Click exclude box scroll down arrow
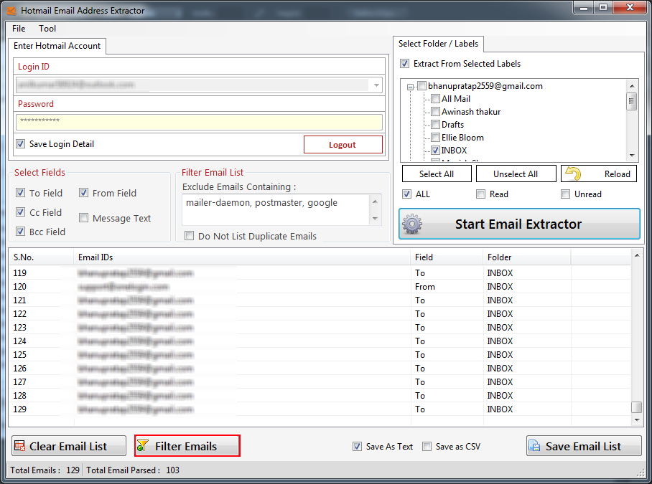This screenshot has height=484, width=652. click(x=375, y=219)
